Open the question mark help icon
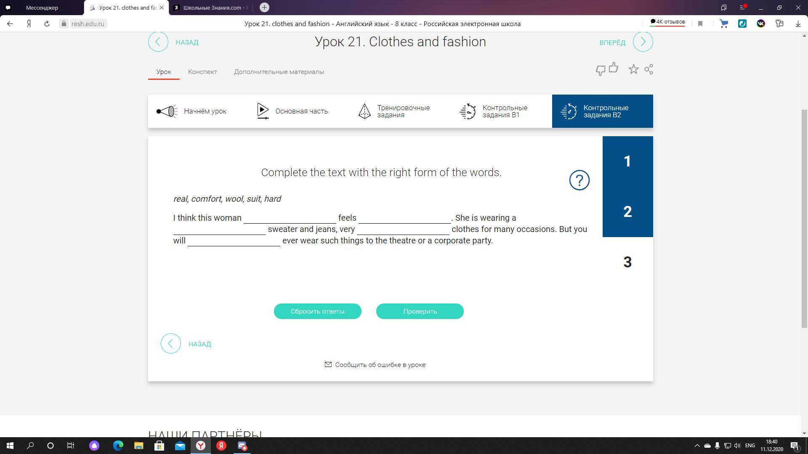Image resolution: width=808 pixels, height=454 pixels. pyautogui.click(x=579, y=180)
